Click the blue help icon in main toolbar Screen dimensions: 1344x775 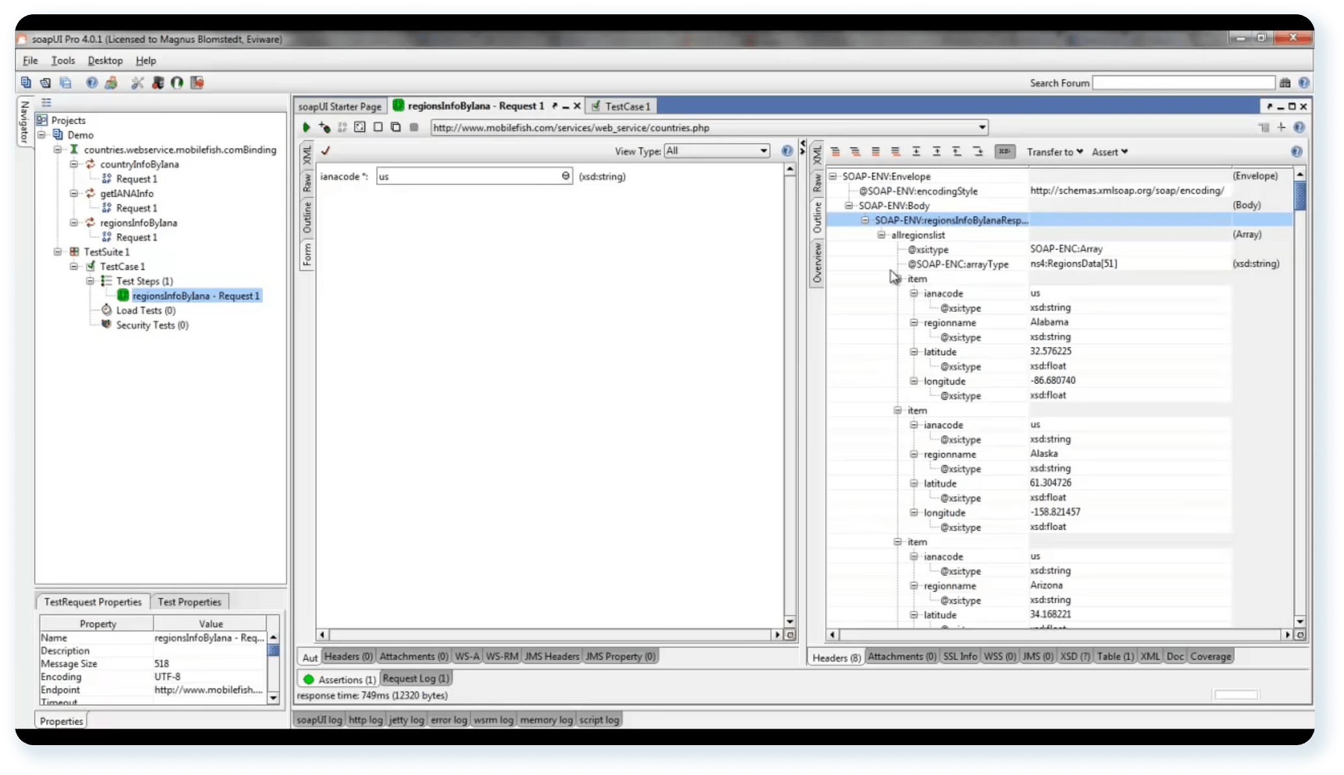tap(92, 83)
